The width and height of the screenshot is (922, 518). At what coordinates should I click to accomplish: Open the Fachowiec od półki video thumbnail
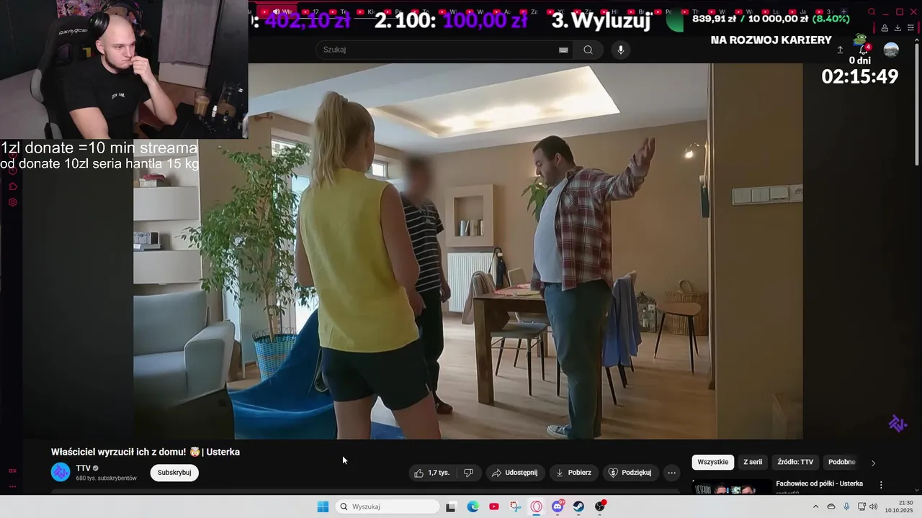(x=731, y=487)
